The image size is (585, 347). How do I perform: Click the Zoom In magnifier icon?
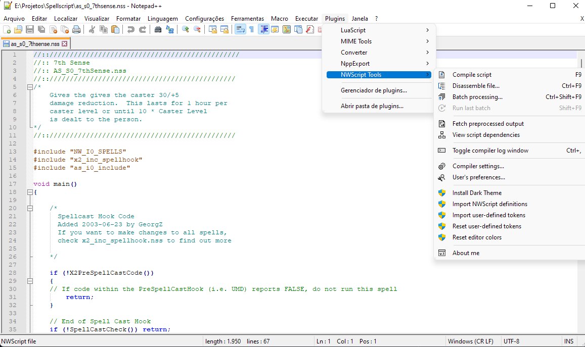coord(185,29)
